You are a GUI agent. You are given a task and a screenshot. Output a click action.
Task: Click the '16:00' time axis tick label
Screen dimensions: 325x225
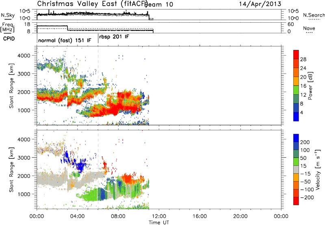click(x=199, y=216)
